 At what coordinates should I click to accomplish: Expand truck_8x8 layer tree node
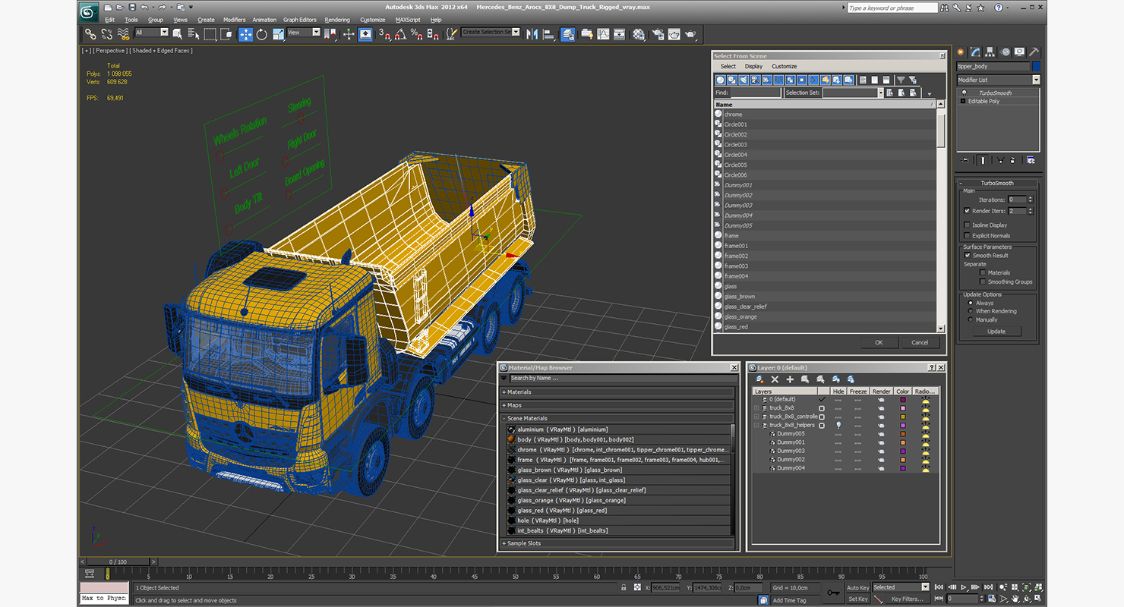[x=756, y=407]
